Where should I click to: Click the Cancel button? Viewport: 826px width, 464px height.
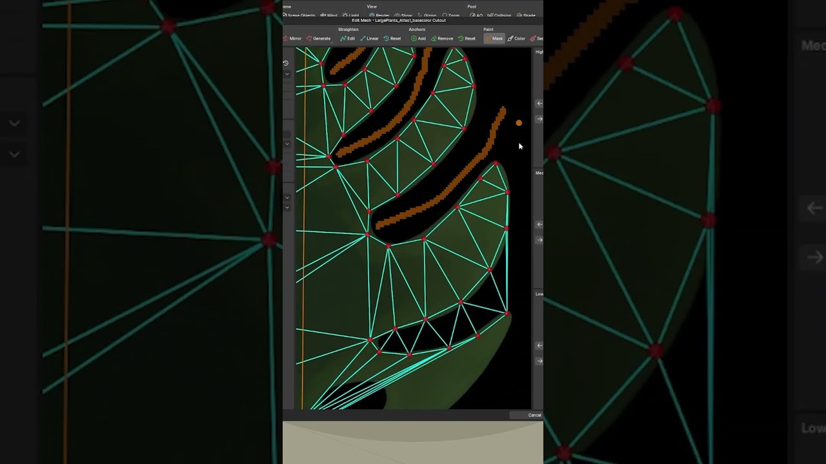click(x=527, y=415)
